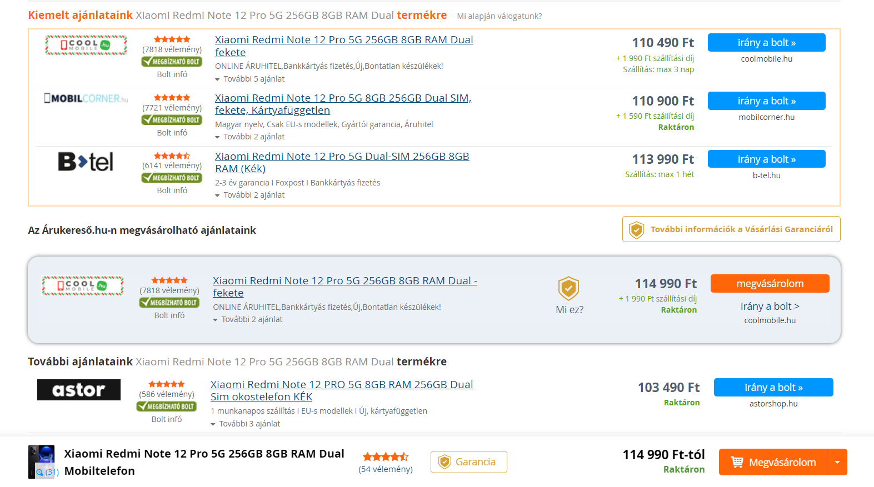Open the 110 490 Ft Redmi Note 12 Pro fekete title
Image resolution: width=874 pixels, height=487 pixels.
344,46
